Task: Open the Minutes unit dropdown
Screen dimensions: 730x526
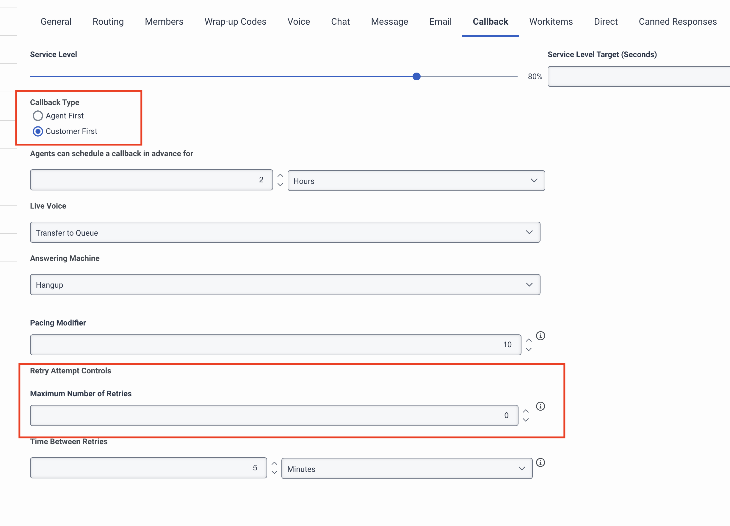Action: tap(407, 469)
